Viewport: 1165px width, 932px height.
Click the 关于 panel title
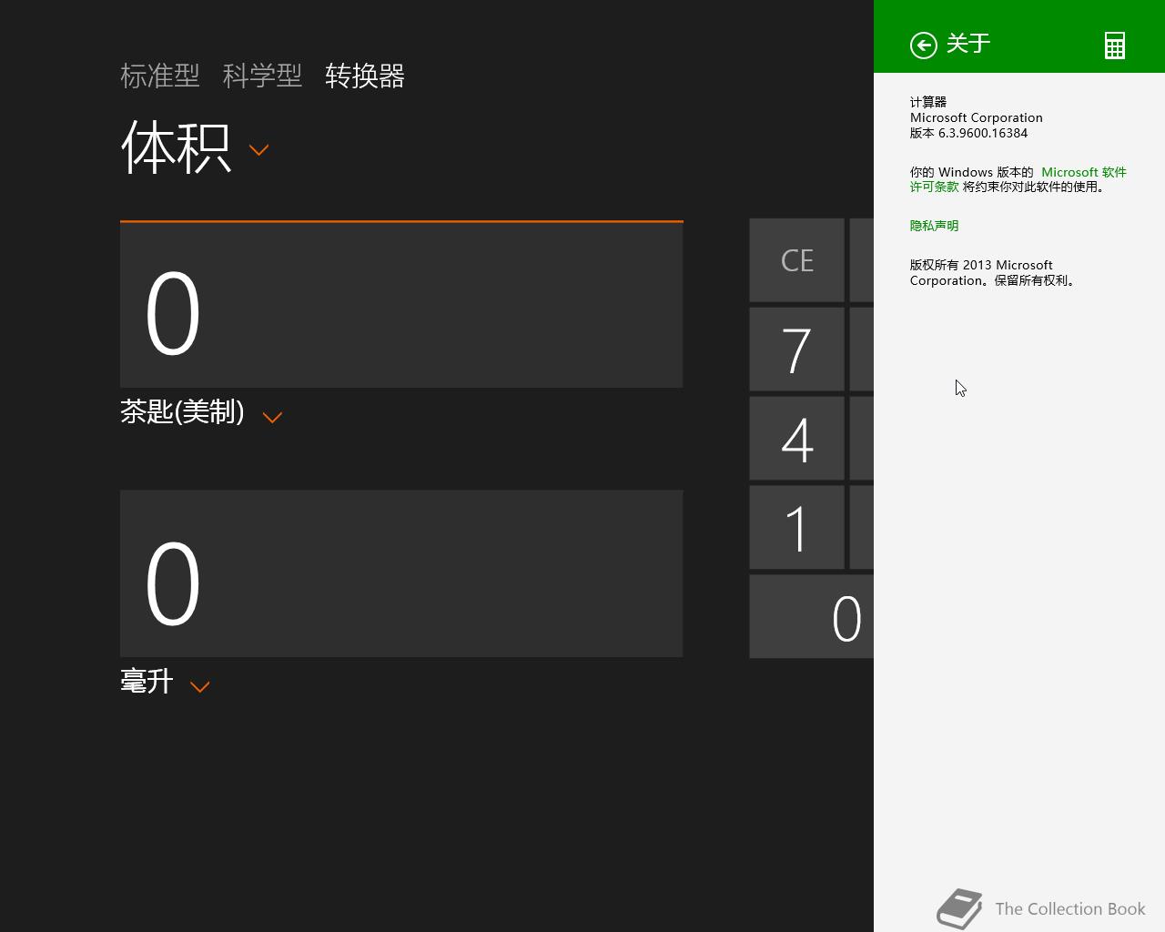pos(968,44)
